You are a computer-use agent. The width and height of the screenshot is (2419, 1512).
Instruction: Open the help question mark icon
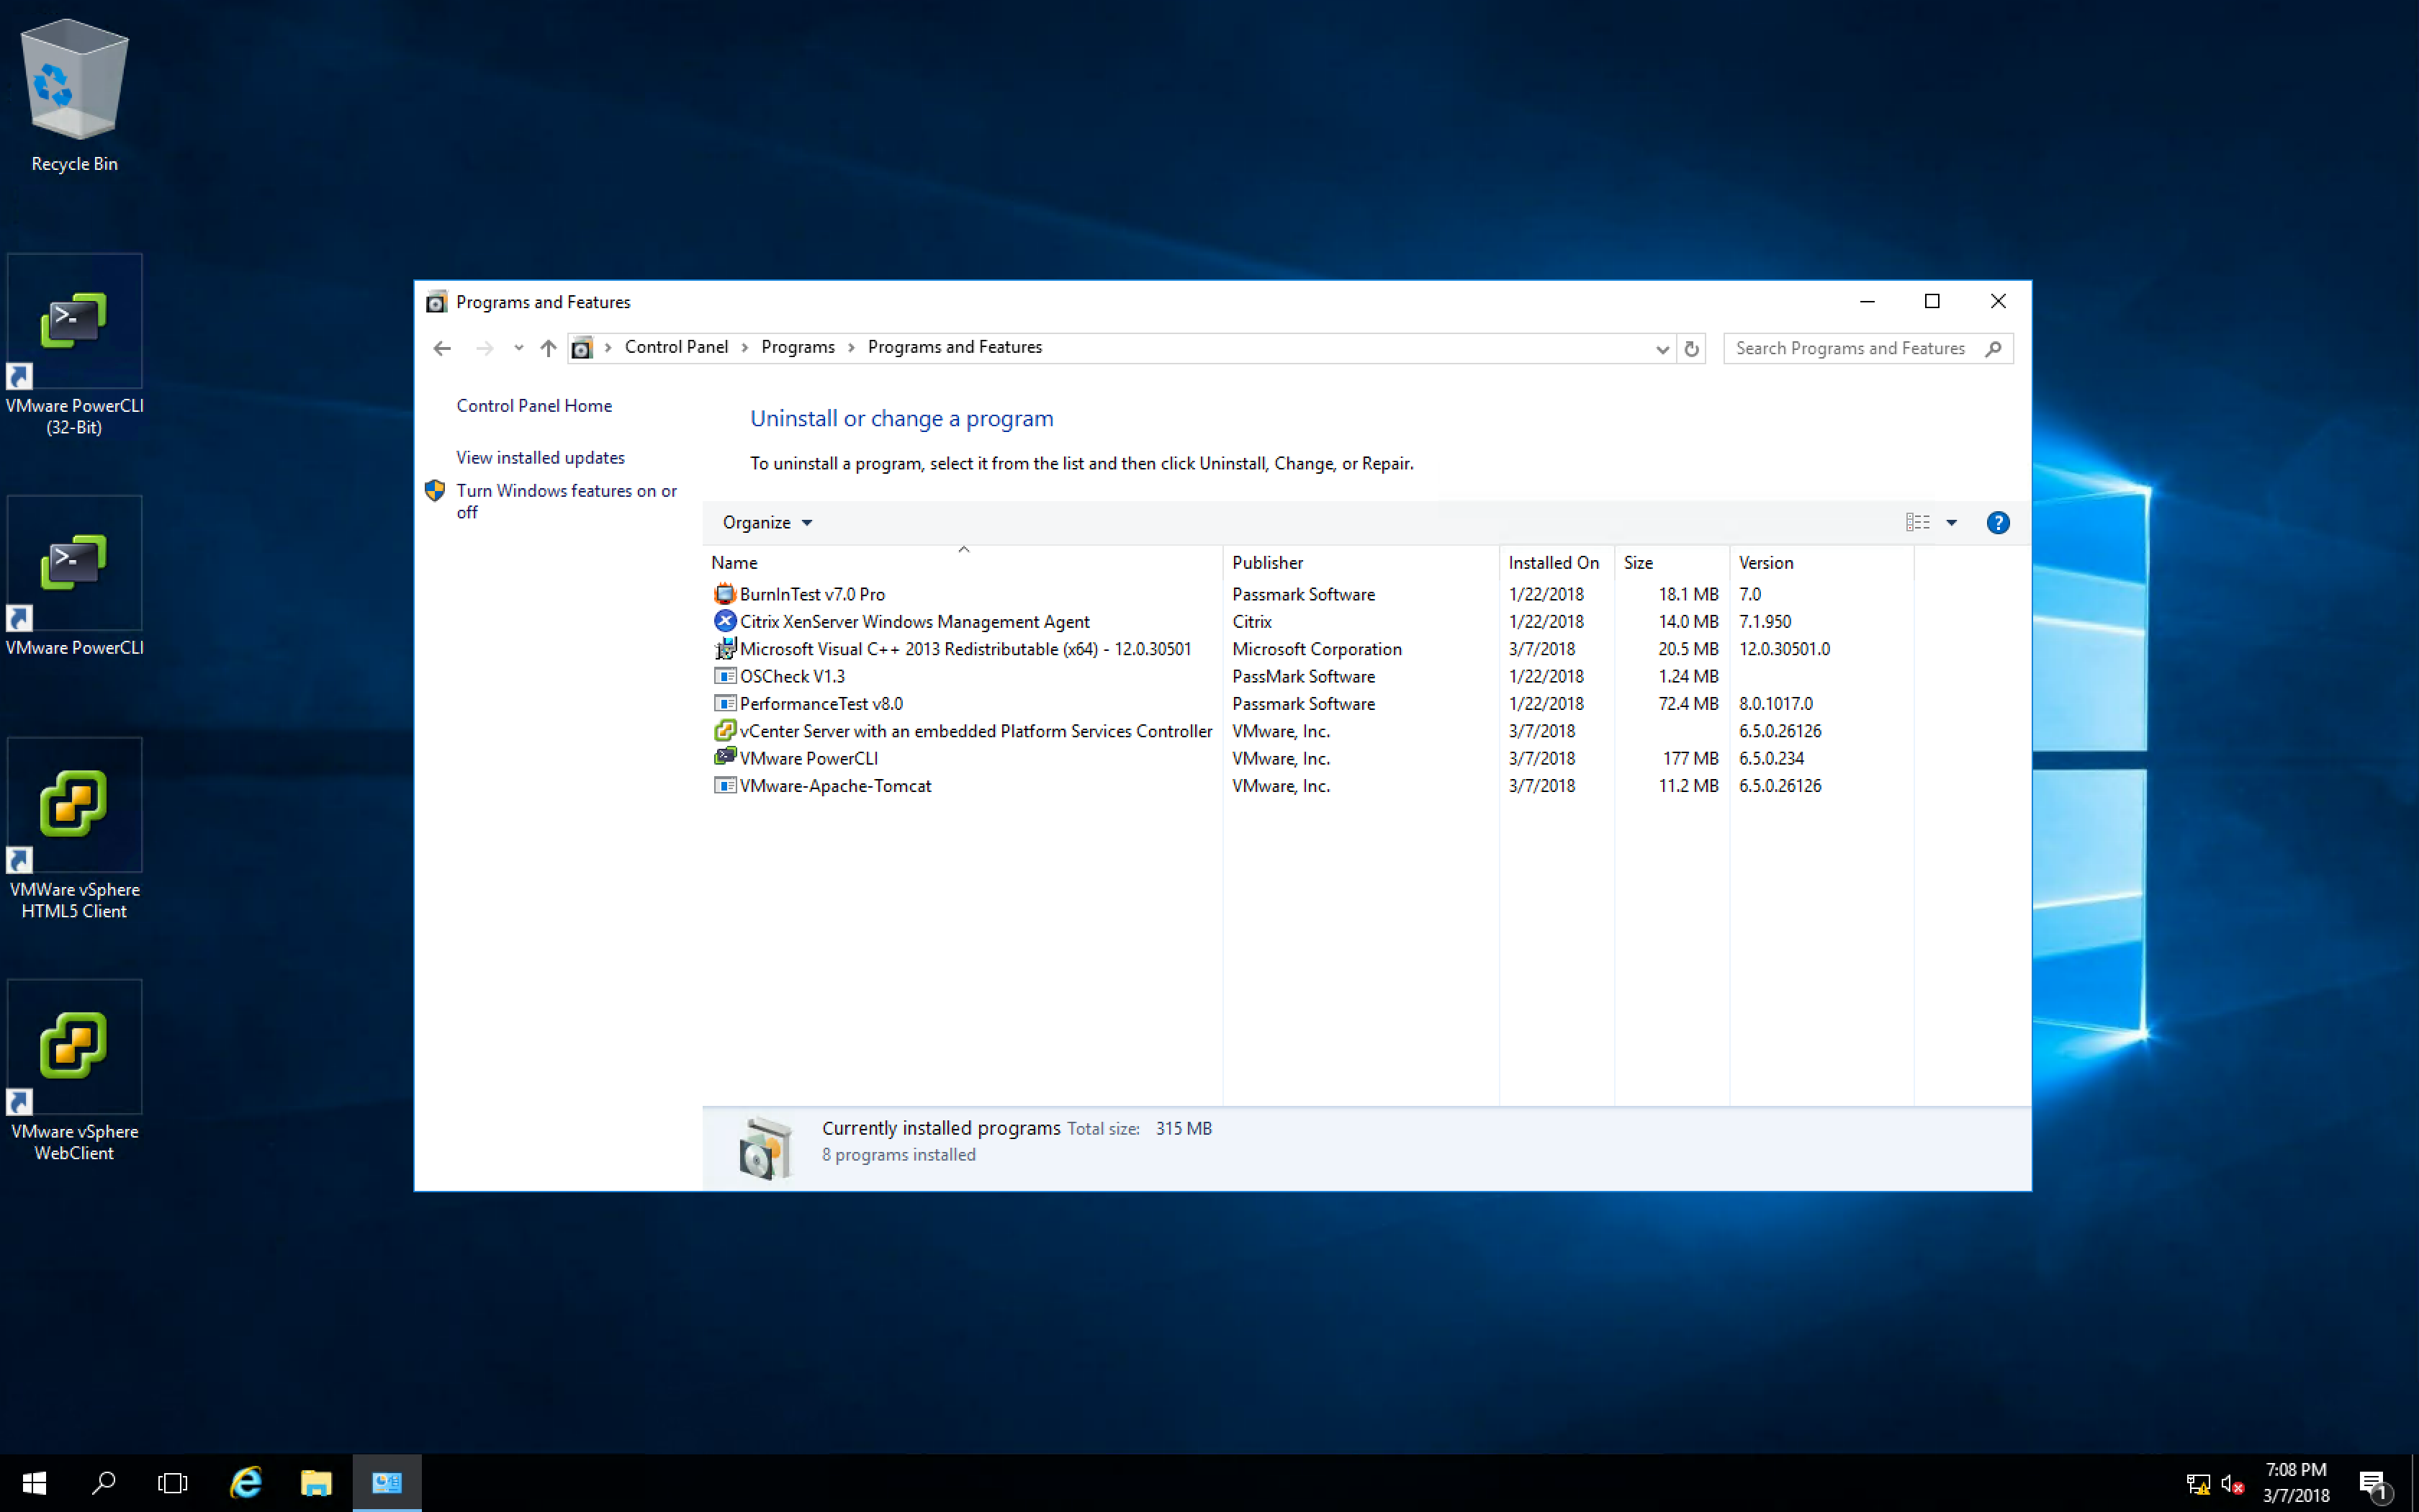[x=1997, y=523]
